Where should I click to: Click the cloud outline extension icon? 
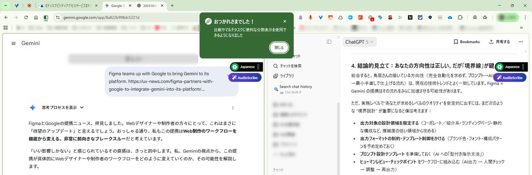click(x=340, y=17)
